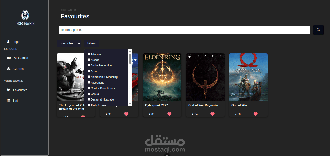Image resolution: width=330 pixels, height=156 pixels.
Task: Open the Favorites dropdown selector
Action: (69, 43)
